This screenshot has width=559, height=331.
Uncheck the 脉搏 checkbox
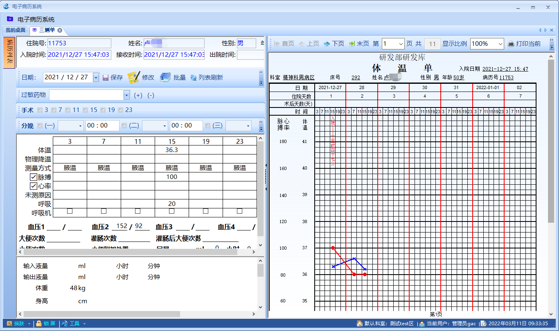tap(34, 177)
